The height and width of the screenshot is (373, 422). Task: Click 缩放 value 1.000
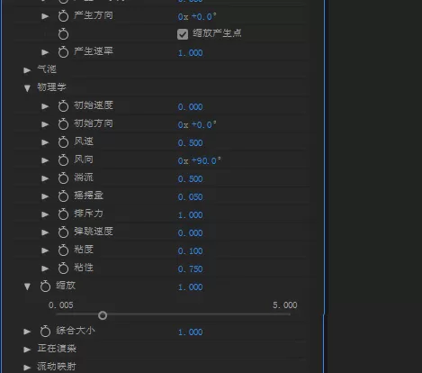pyautogui.click(x=191, y=287)
